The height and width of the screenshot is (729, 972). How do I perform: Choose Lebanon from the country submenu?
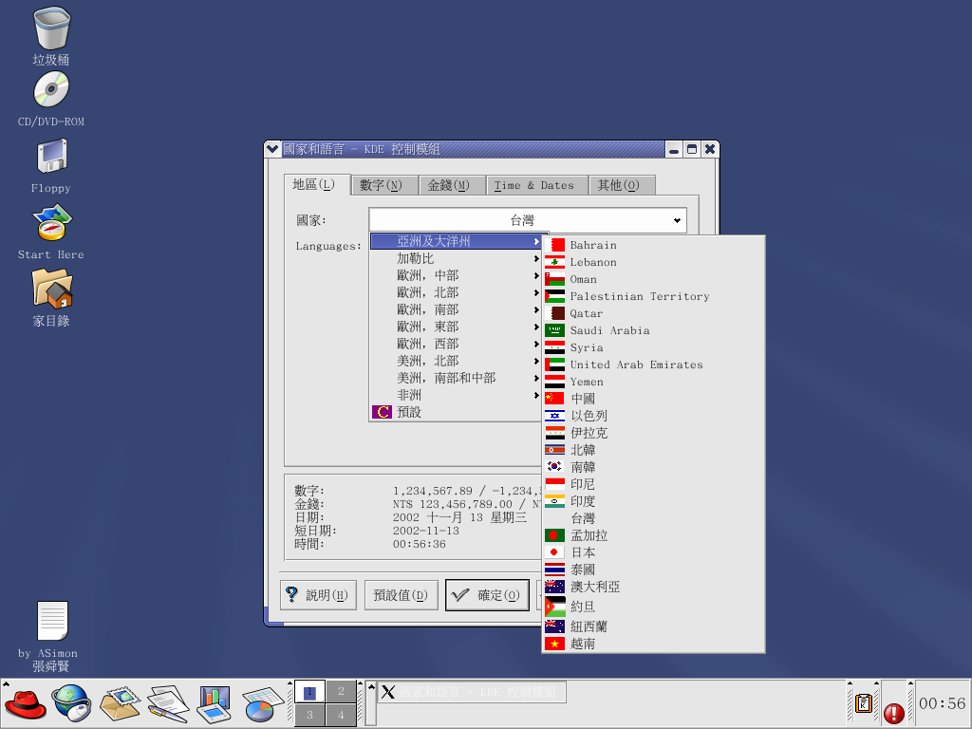653,262
